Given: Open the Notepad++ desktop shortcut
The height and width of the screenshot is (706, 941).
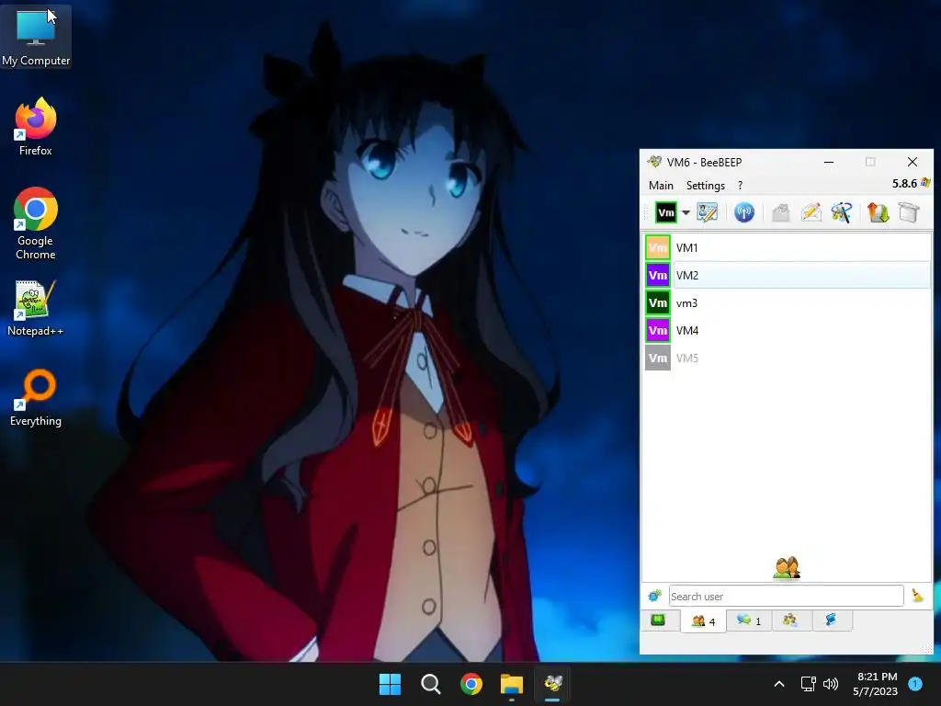Looking at the screenshot, I should pyautogui.click(x=36, y=308).
